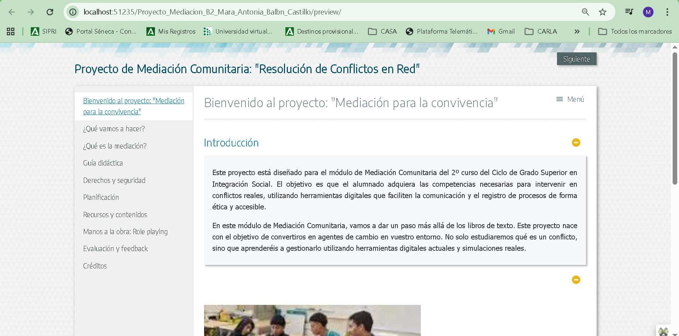Click the browser back arrow
679x336 pixels.
[12, 12]
